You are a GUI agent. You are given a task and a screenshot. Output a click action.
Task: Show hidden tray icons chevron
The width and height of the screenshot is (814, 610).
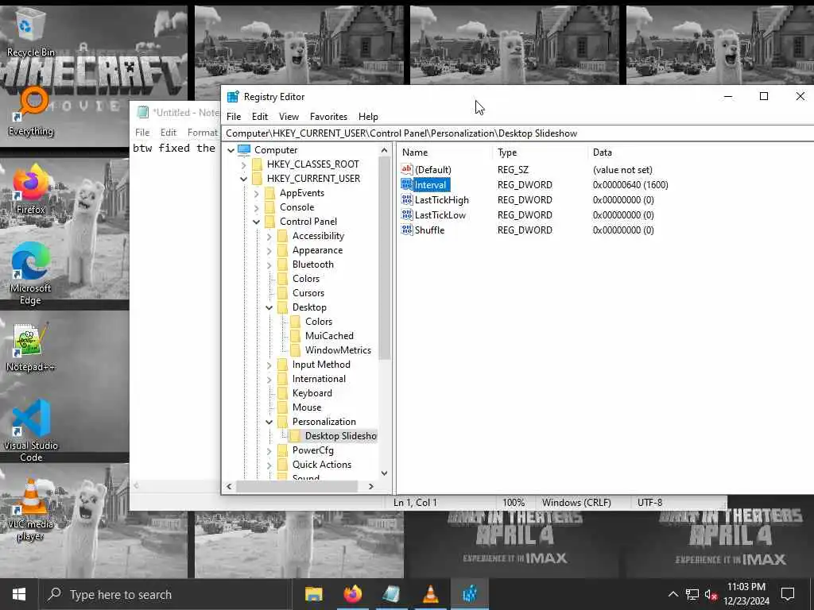click(x=673, y=594)
